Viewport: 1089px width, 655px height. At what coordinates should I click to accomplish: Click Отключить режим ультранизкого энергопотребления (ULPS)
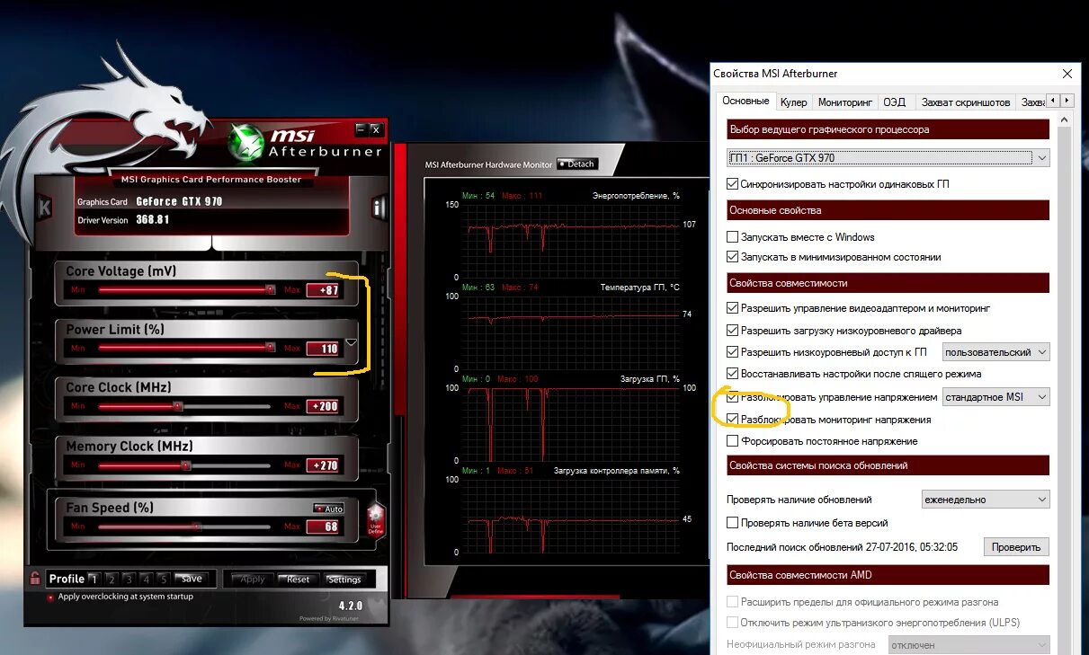(x=732, y=623)
